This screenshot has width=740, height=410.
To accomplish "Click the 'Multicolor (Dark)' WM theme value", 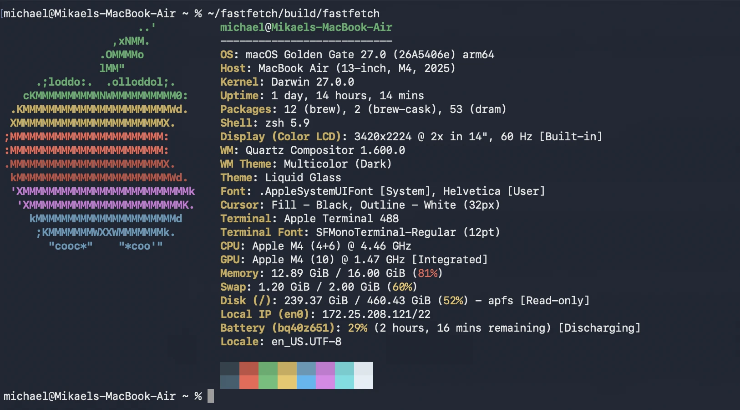I will pyautogui.click(x=338, y=164).
